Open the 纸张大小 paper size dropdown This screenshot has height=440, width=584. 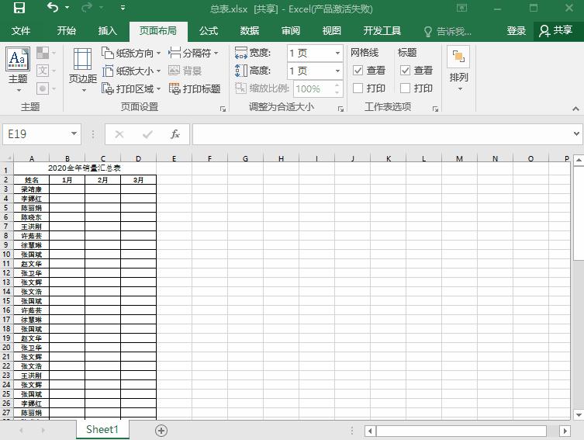[x=131, y=71]
